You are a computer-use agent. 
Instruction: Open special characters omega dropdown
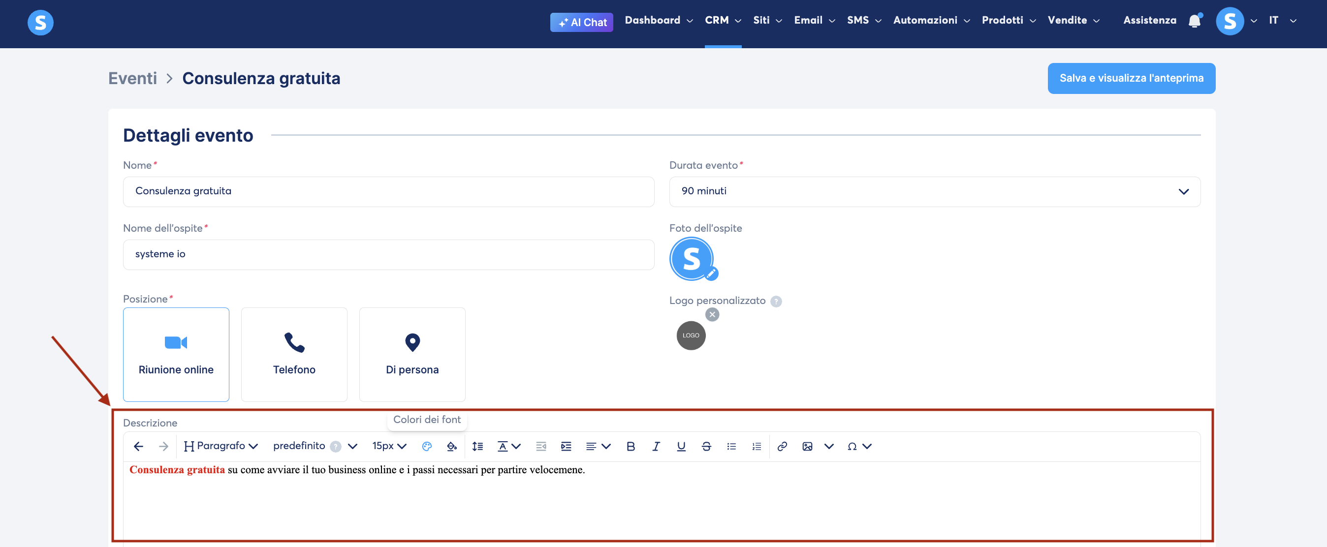(859, 446)
